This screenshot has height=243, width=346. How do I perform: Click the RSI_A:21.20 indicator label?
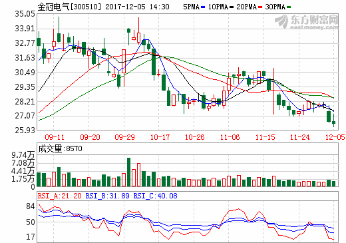coord(59,196)
